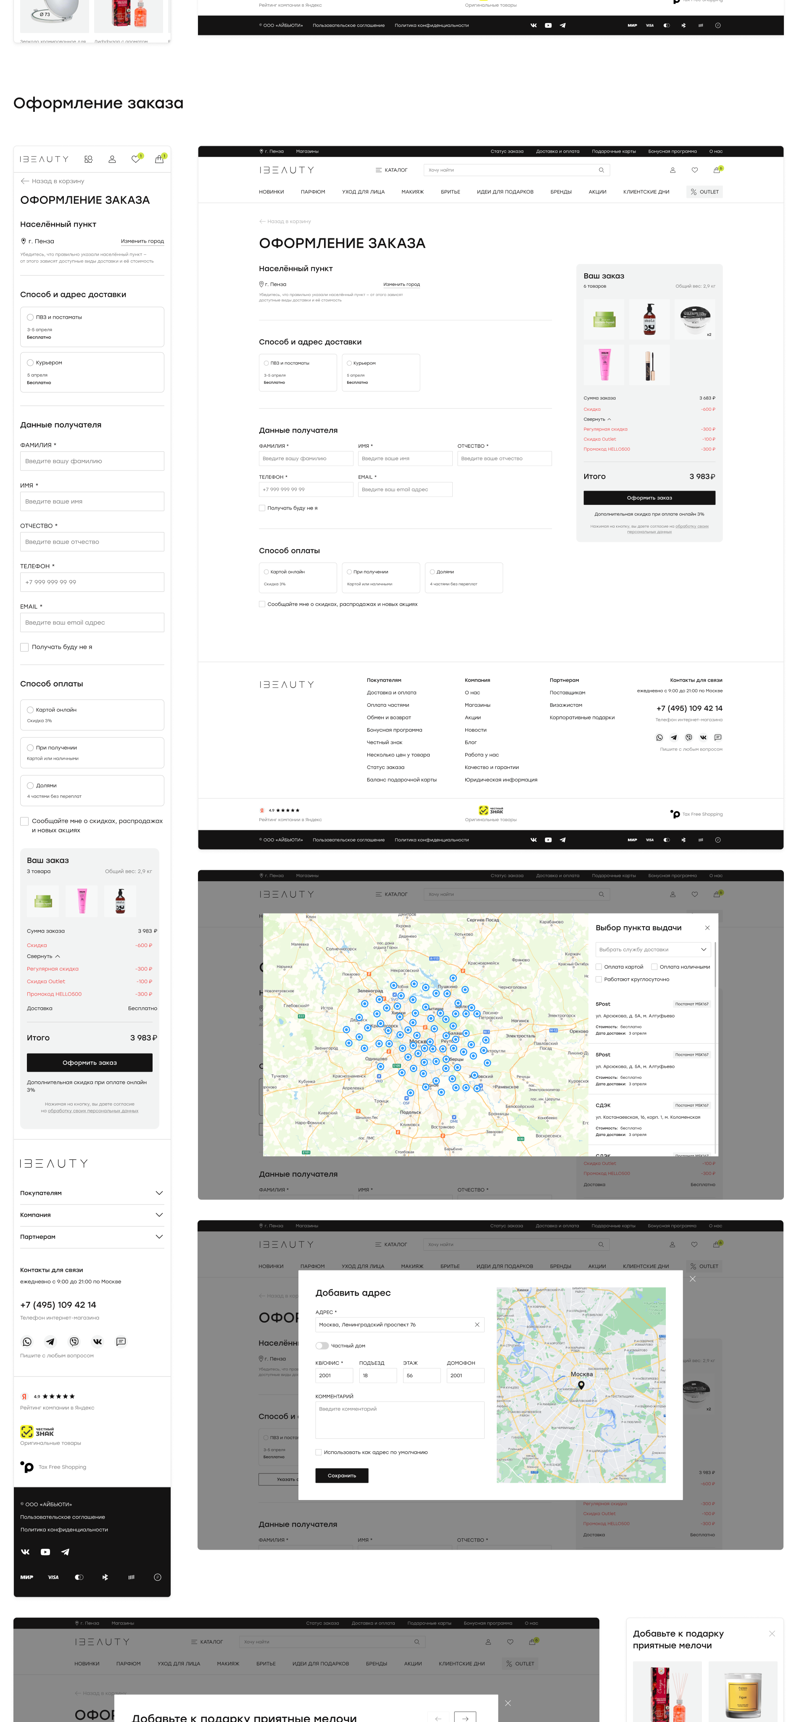Open the БРЕНДЫ menu in the desktop navigation
Screen dimensions: 807x1722
[x=561, y=192]
